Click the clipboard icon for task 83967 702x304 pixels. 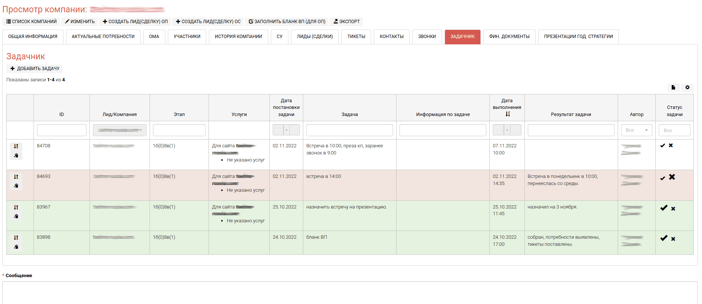(16, 216)
